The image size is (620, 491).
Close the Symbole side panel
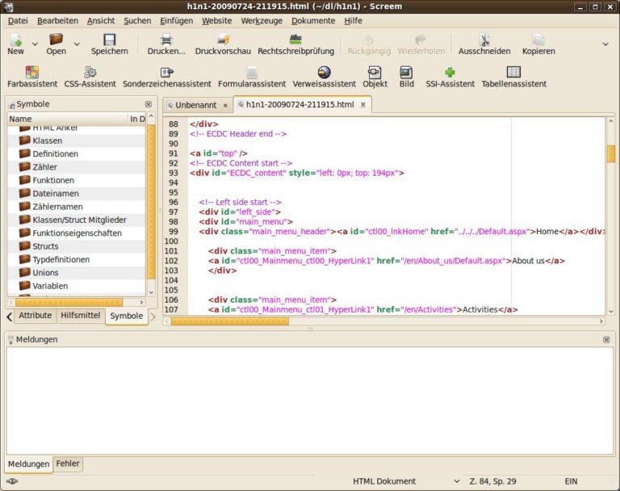click(149, 104)
